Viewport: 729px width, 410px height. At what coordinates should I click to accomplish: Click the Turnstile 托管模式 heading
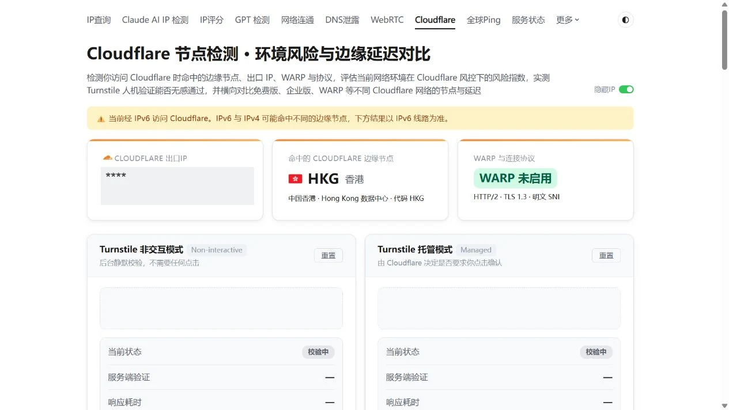coord(415,249)
